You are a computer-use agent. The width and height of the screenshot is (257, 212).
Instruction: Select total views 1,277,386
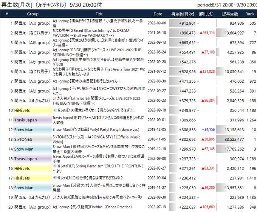pyautogui.click(x=235, y=207)
